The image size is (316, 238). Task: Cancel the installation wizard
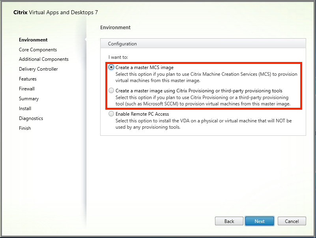point(292,221)
